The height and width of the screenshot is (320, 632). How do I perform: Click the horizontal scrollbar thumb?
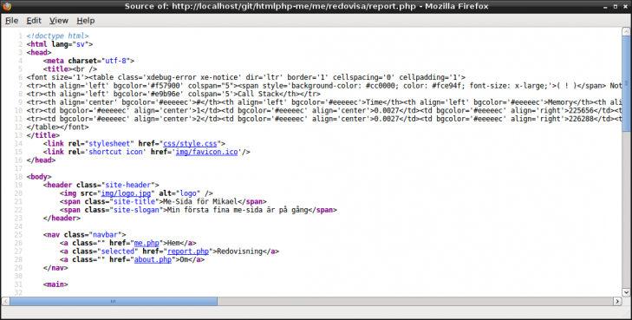click(114, 301)
